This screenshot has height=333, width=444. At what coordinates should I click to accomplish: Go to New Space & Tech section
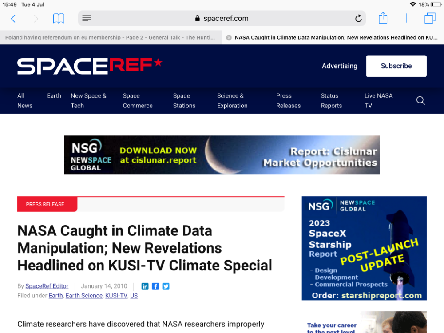coord(89,101)
